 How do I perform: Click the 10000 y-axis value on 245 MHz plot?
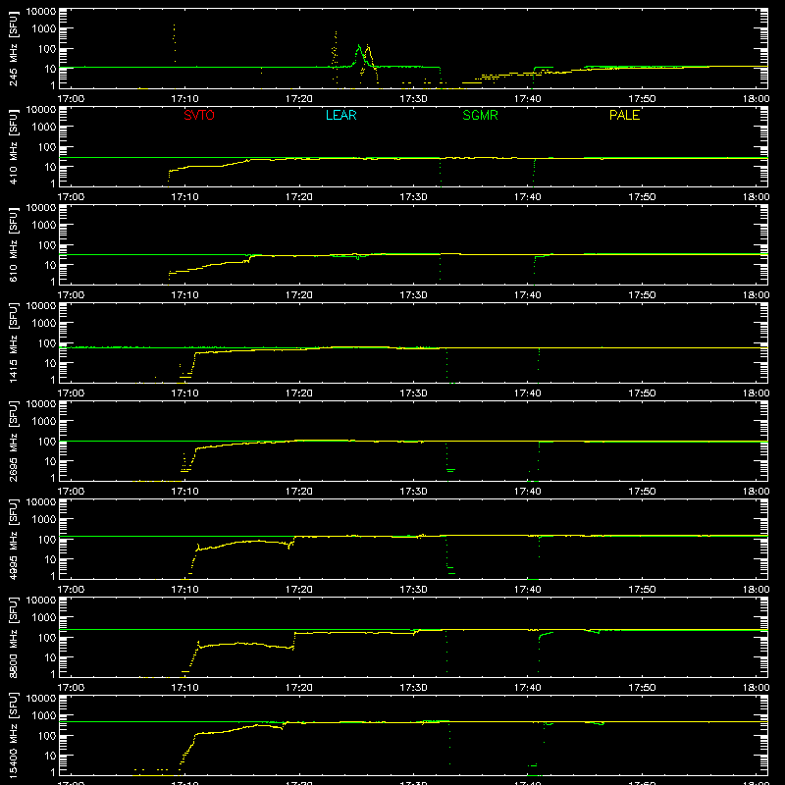(41, 12)
